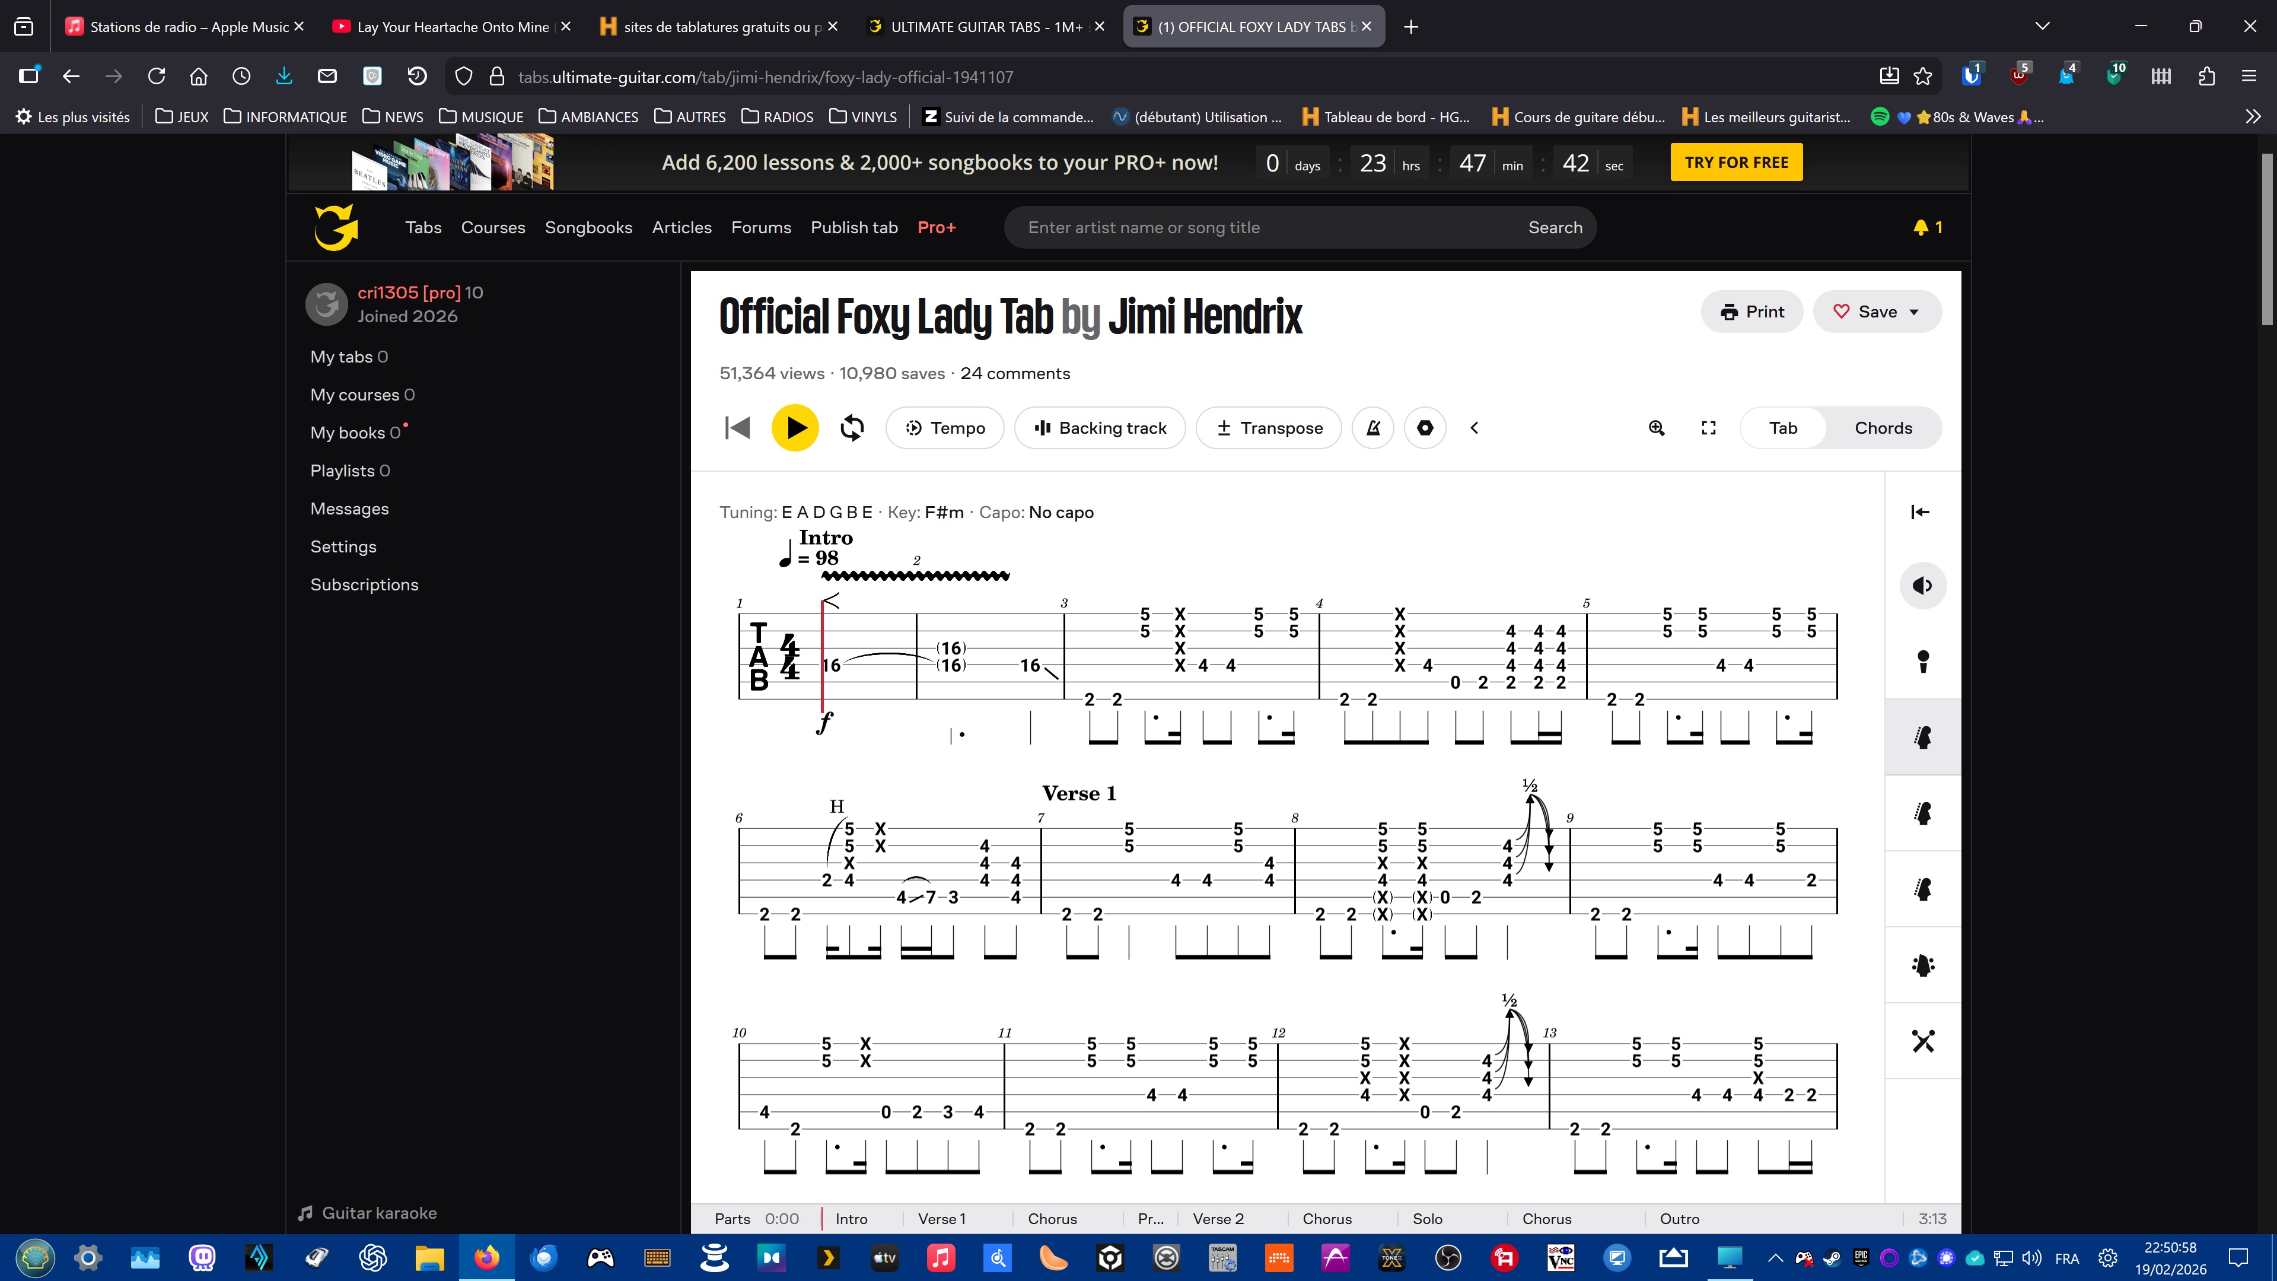Collapse the instrument tracks panel

click(1920, 512)
